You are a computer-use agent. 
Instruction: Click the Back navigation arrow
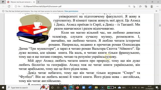3,6
